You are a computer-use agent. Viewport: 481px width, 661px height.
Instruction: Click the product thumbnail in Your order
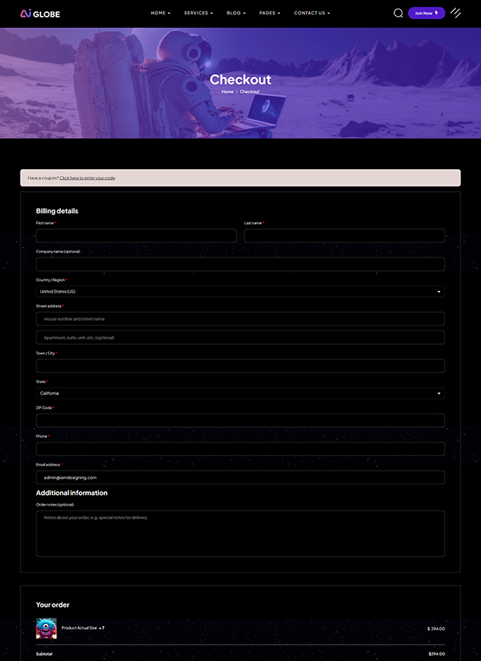coord(46,628)
